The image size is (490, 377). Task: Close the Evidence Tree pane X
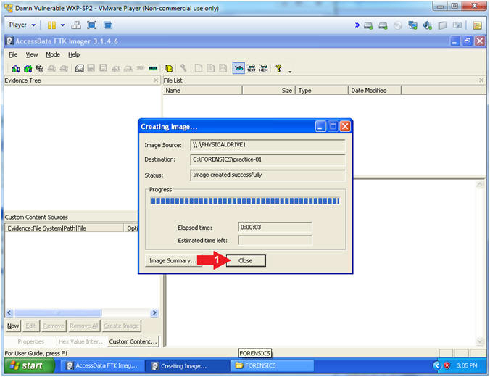tap(156, 80)
